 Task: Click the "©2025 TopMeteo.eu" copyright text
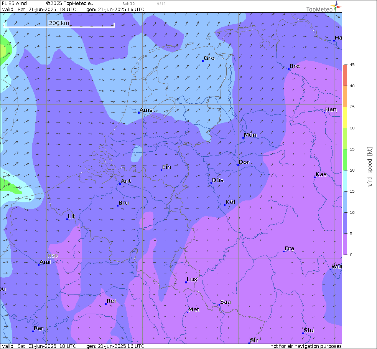pos(70,3)
